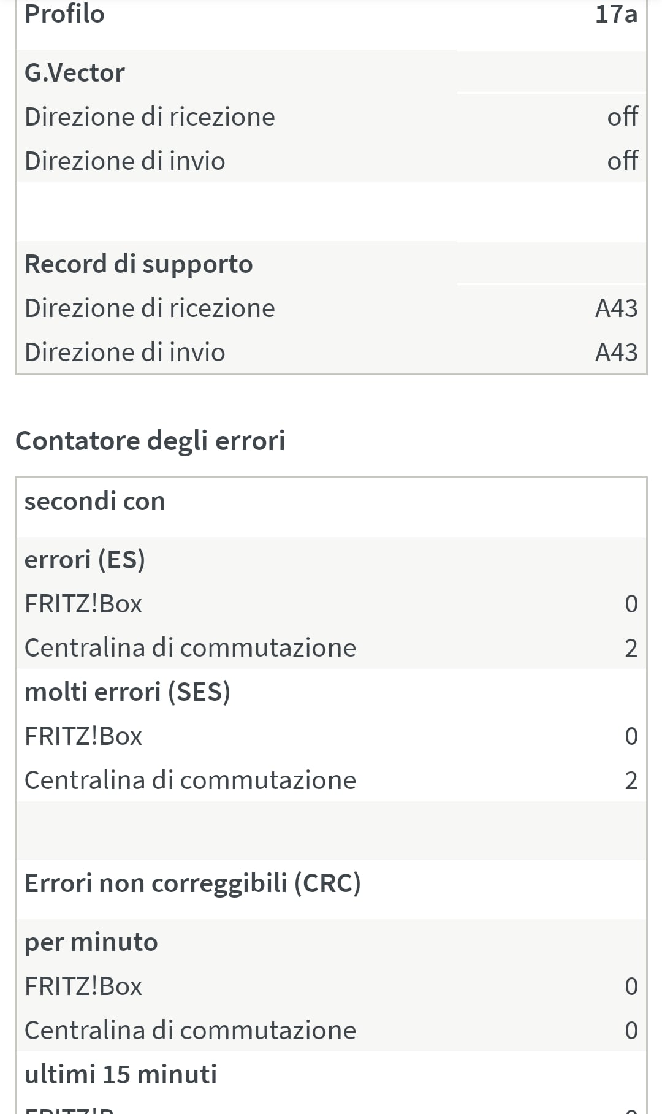
Task: Select the Contatore degli errori title
Action: tap(150, 441)
